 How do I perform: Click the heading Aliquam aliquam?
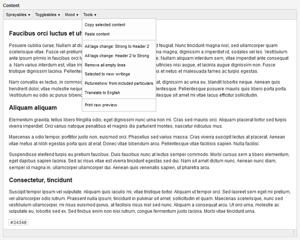tap(33, 108)
